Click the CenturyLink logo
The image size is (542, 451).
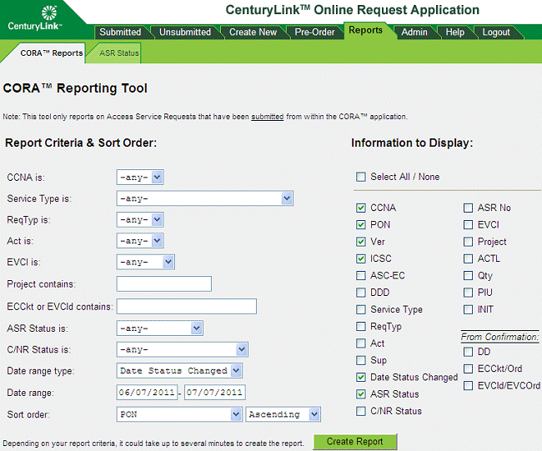(35, 18)
